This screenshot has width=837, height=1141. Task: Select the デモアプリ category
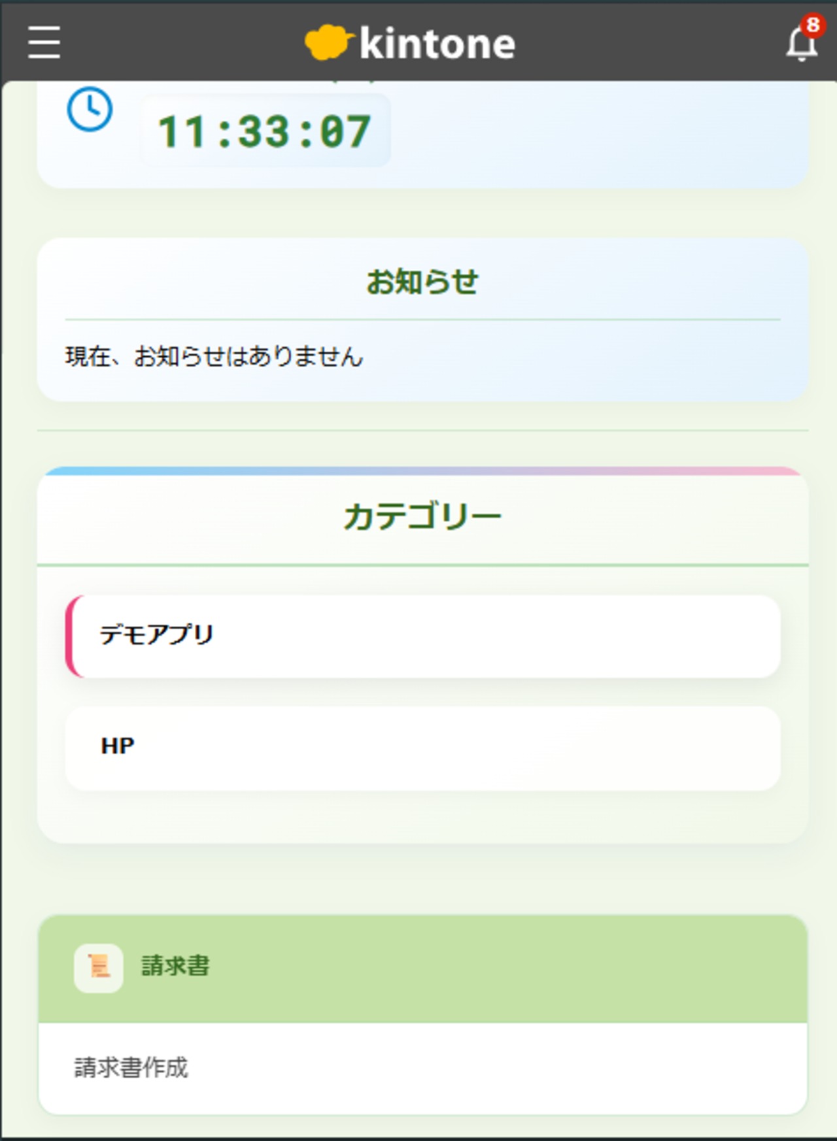422,636
